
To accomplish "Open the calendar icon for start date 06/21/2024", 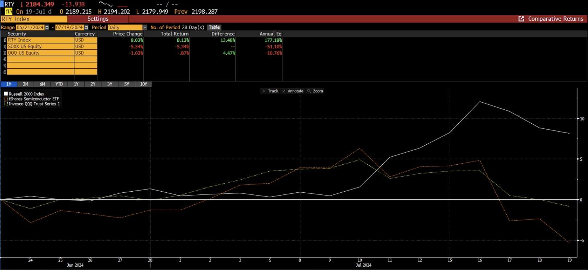I will click(x=47, y=27).
